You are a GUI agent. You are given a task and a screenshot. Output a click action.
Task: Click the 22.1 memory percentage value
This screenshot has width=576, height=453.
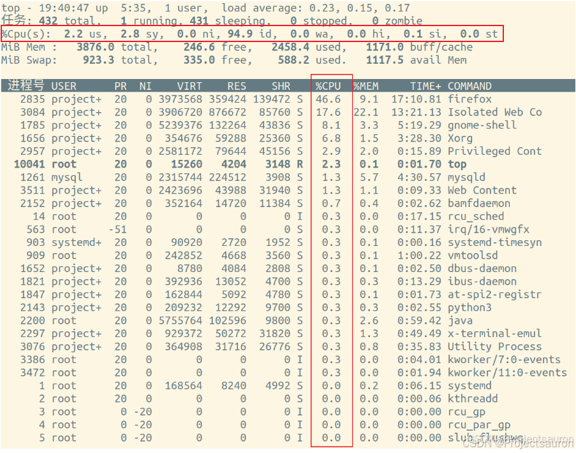pos(366,112)
